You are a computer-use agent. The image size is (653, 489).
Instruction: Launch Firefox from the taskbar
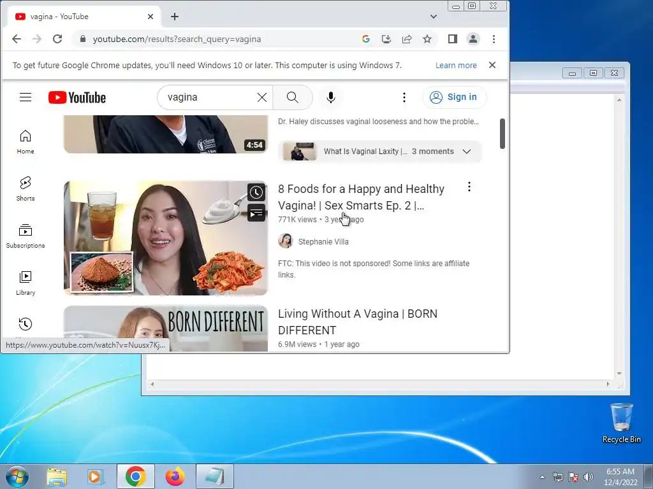coord(175,476)
